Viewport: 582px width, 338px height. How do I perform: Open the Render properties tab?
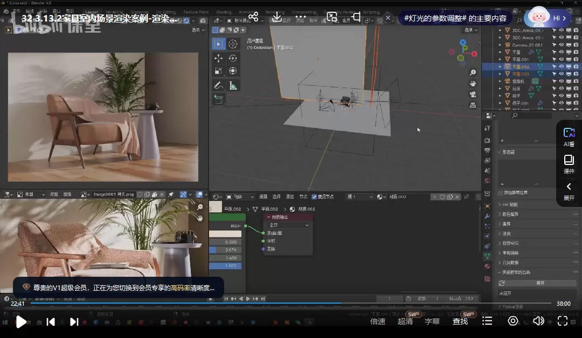pyautogui.click(x=487, y=140)
